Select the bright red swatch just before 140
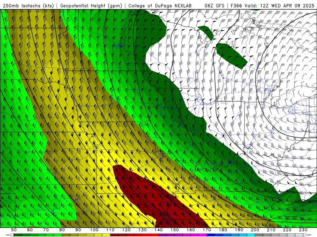Viewport: 317px width, 237px height. [155, 235]
